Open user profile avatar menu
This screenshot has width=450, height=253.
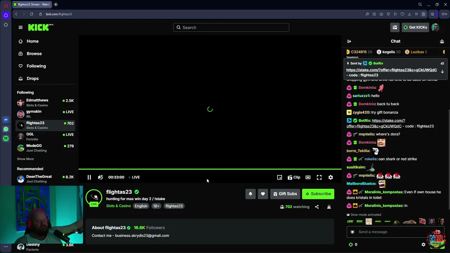[435, 27]
